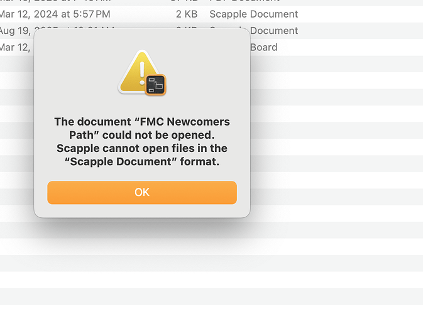423x314 pixels.
Task: Click the "Board" kind label in the list
Action: click(x=264, y=47)
